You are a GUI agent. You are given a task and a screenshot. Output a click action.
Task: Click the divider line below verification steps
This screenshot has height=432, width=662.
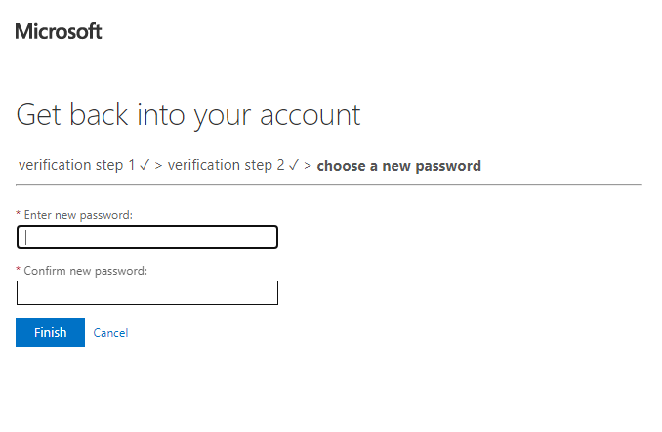pos(329,184)
